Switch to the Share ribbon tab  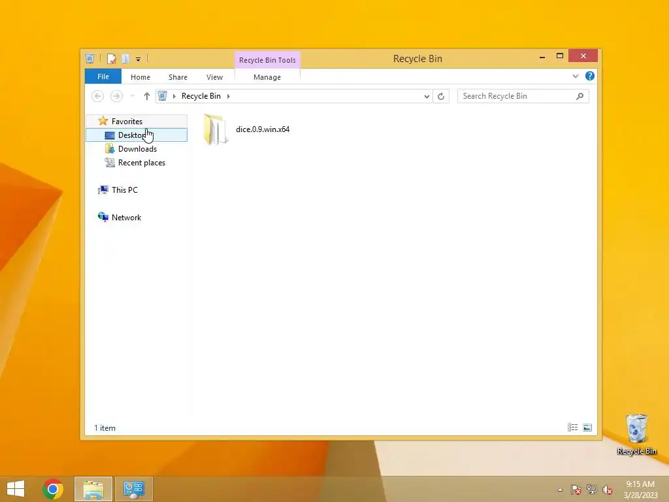click(178, 77)
